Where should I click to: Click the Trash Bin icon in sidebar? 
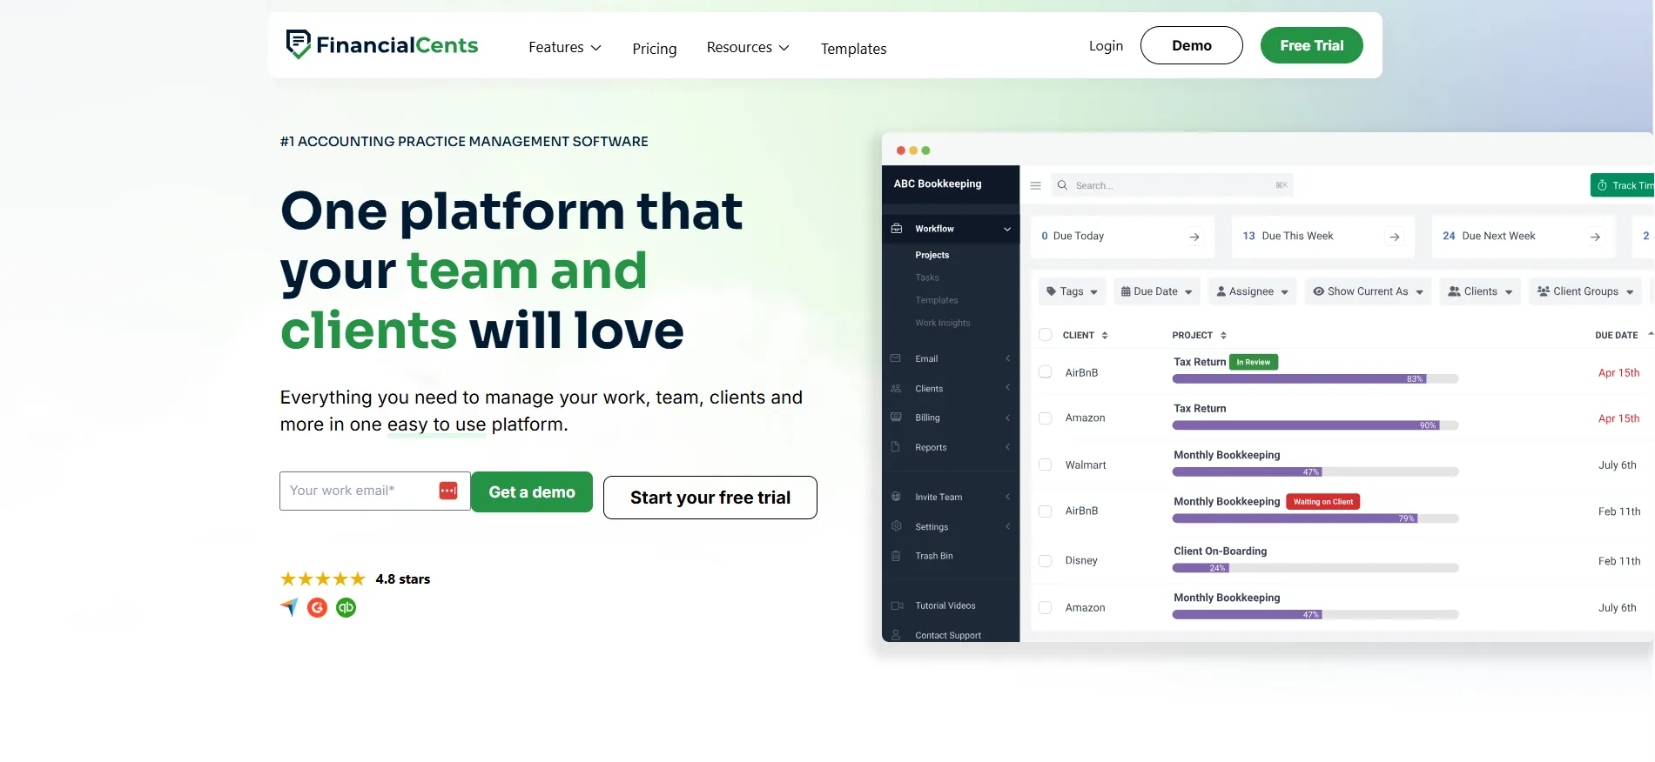[x=896, y=556]
